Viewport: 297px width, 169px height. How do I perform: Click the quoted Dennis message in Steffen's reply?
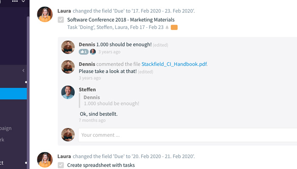111,100
